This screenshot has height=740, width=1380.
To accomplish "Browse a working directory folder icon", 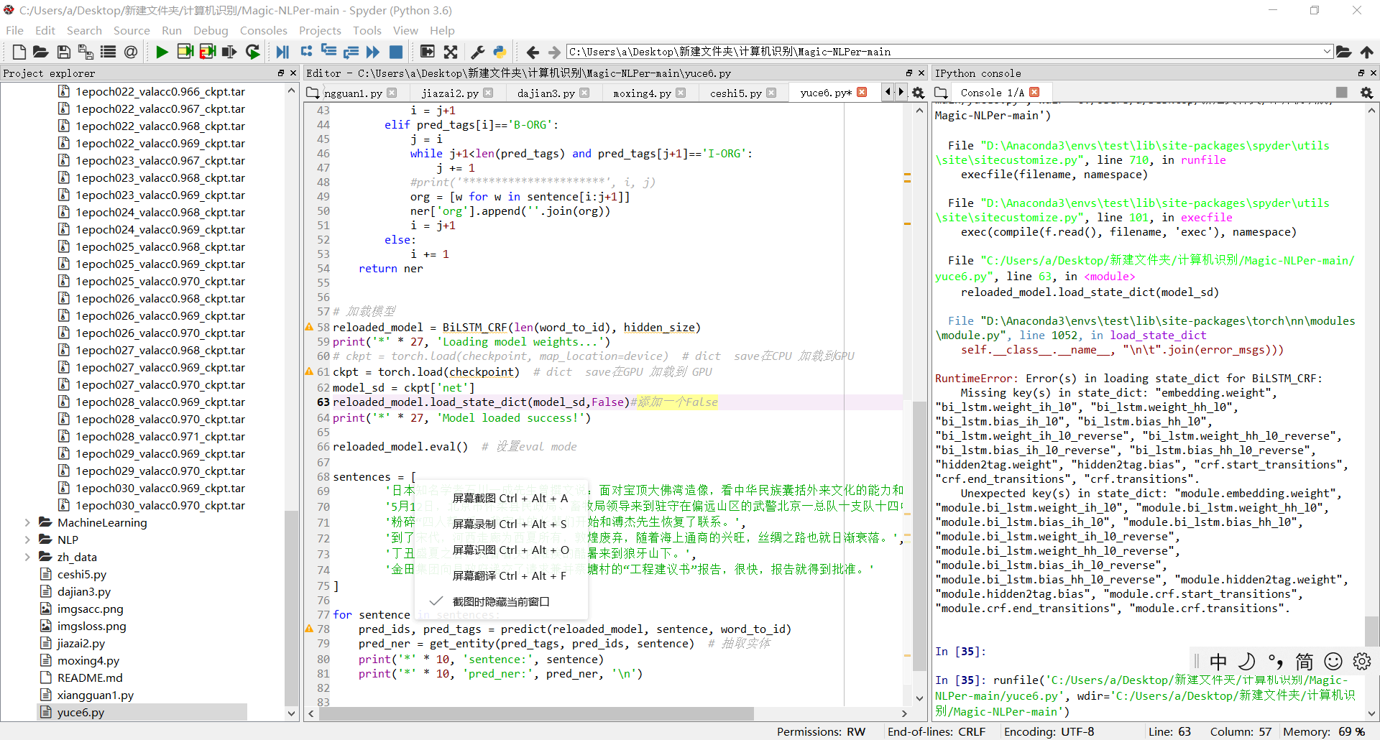I will point(1343,52).
